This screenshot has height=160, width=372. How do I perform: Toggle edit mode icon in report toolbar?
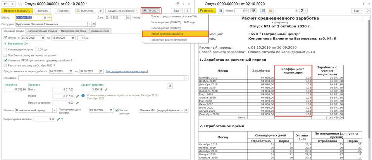click(x=253, y=11)
